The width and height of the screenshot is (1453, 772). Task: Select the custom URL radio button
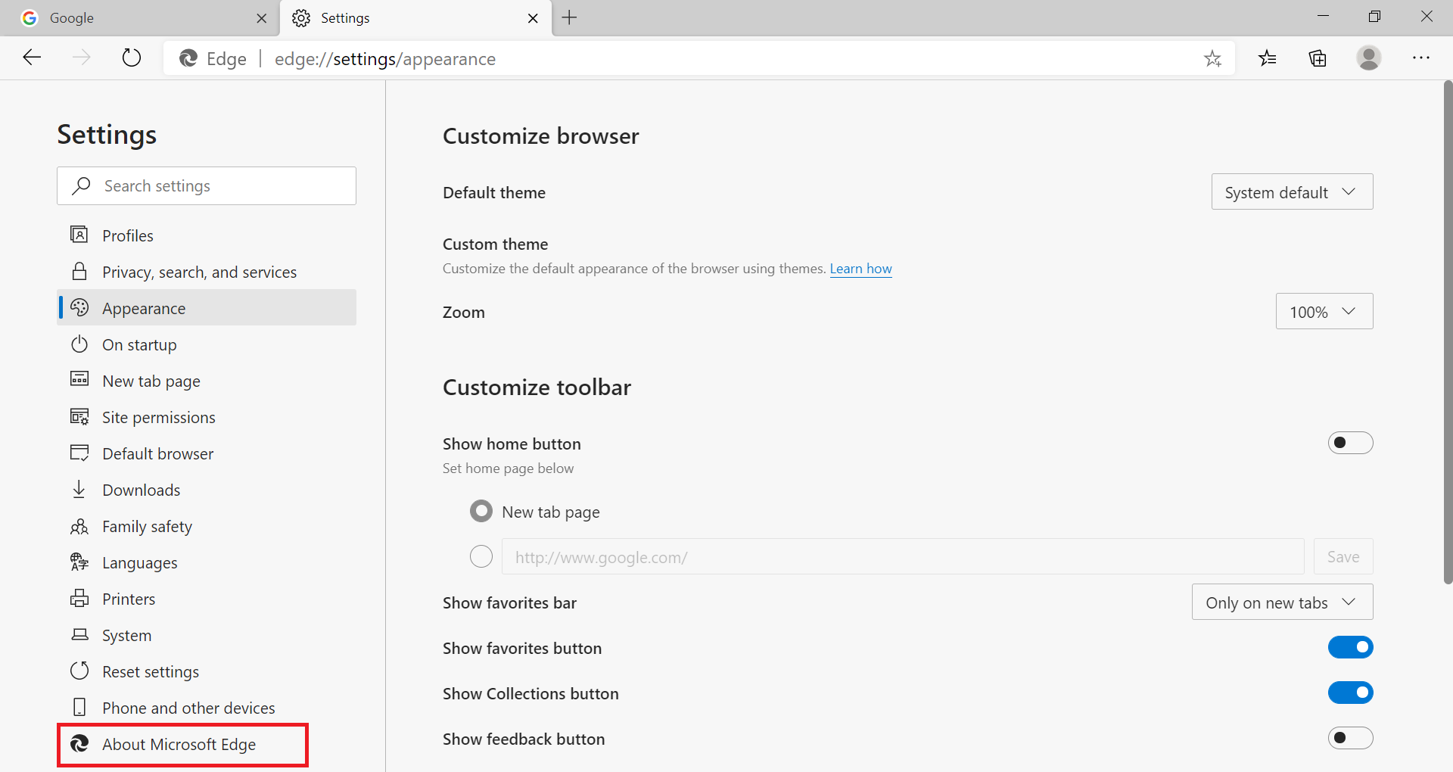(481, 557)
